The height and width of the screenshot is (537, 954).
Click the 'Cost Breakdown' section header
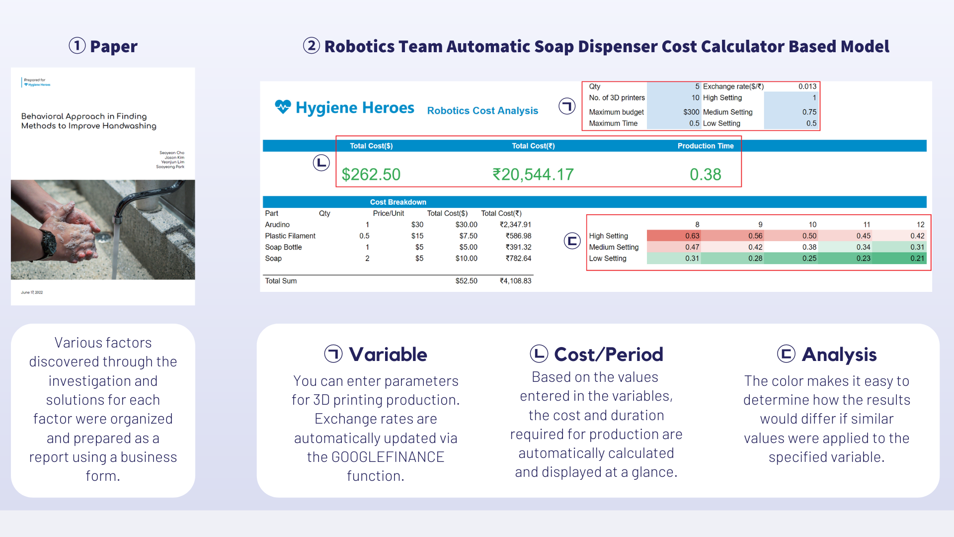[398, 202]
